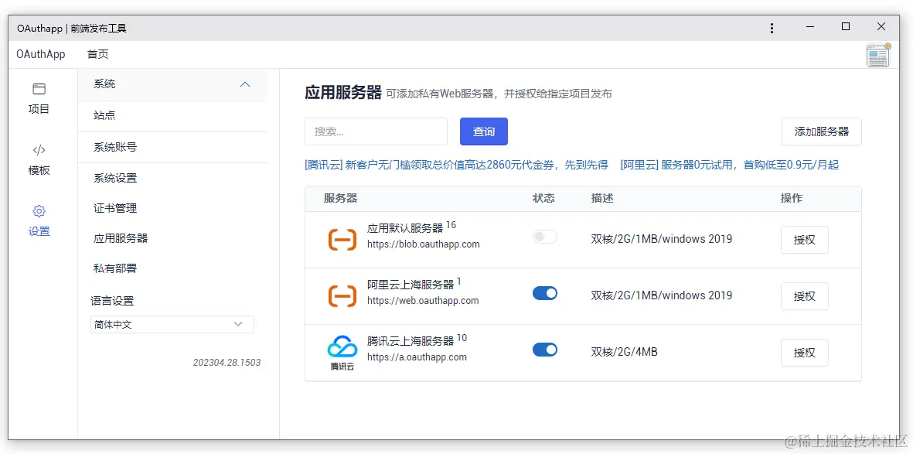
Task: Open the 简体中文 language dropdown
Action: point(172,325)
